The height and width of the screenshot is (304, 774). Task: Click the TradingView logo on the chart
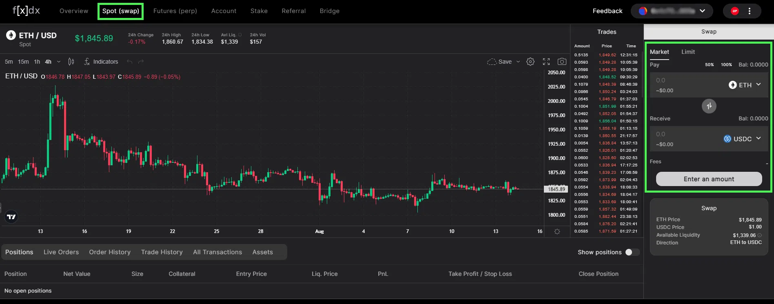pyautogui.click(x=11, y=217)
